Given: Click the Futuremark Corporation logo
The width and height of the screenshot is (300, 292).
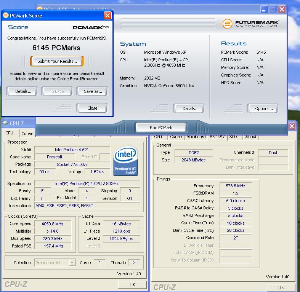Looking at the screenshot, I should [x=251, y=24].
